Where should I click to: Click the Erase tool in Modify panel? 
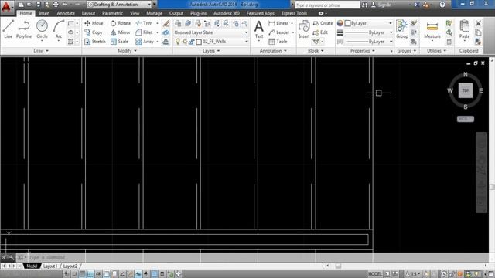click(166, 23)
